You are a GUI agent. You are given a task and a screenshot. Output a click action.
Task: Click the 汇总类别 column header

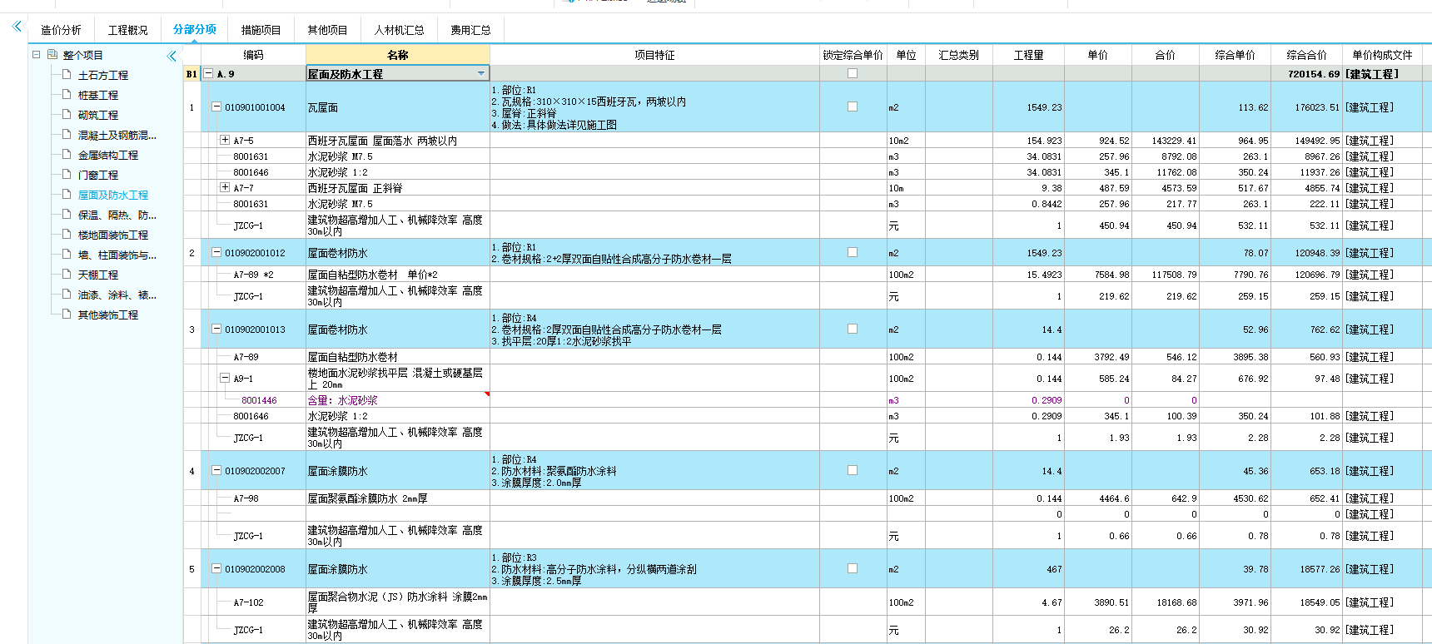[x=959, y=55]
